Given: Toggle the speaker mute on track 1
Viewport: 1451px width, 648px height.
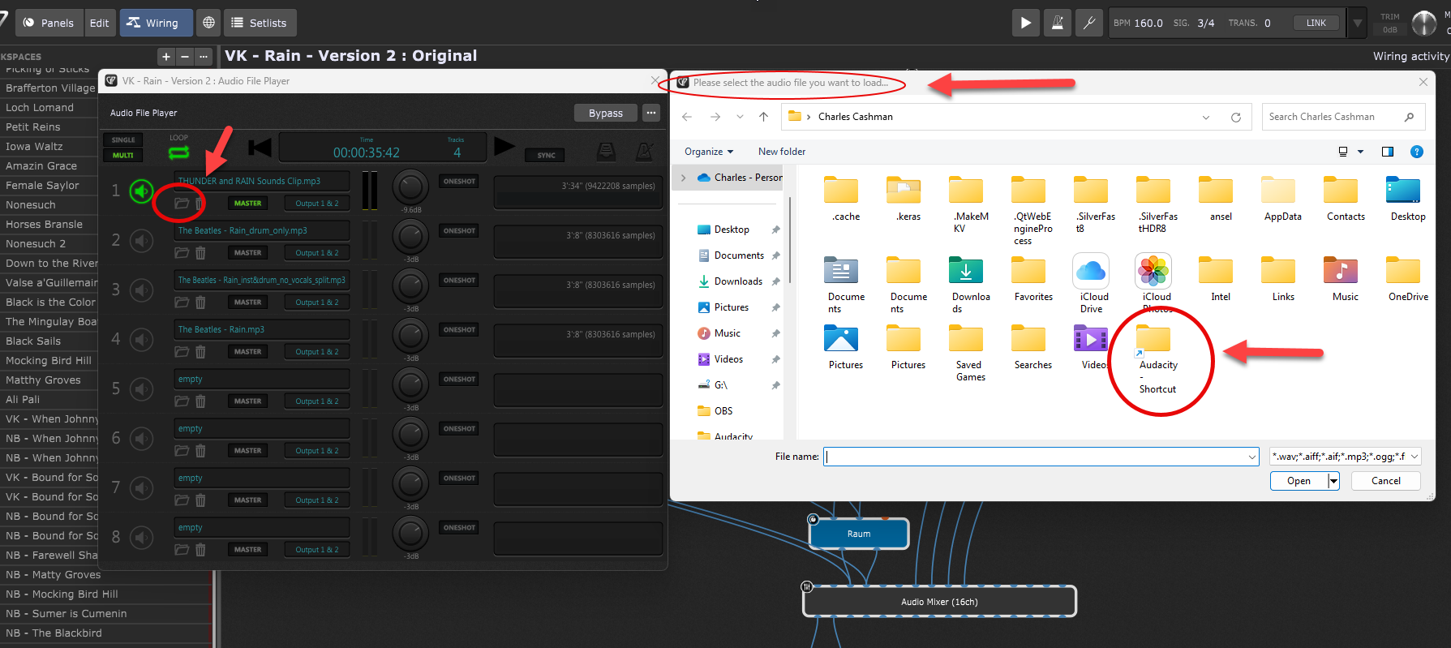Looking at the screenshot, I should tap(142, 191).
